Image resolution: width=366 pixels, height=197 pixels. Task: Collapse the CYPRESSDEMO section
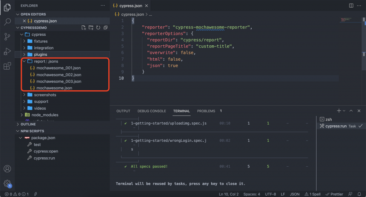(x=18, y=27)
